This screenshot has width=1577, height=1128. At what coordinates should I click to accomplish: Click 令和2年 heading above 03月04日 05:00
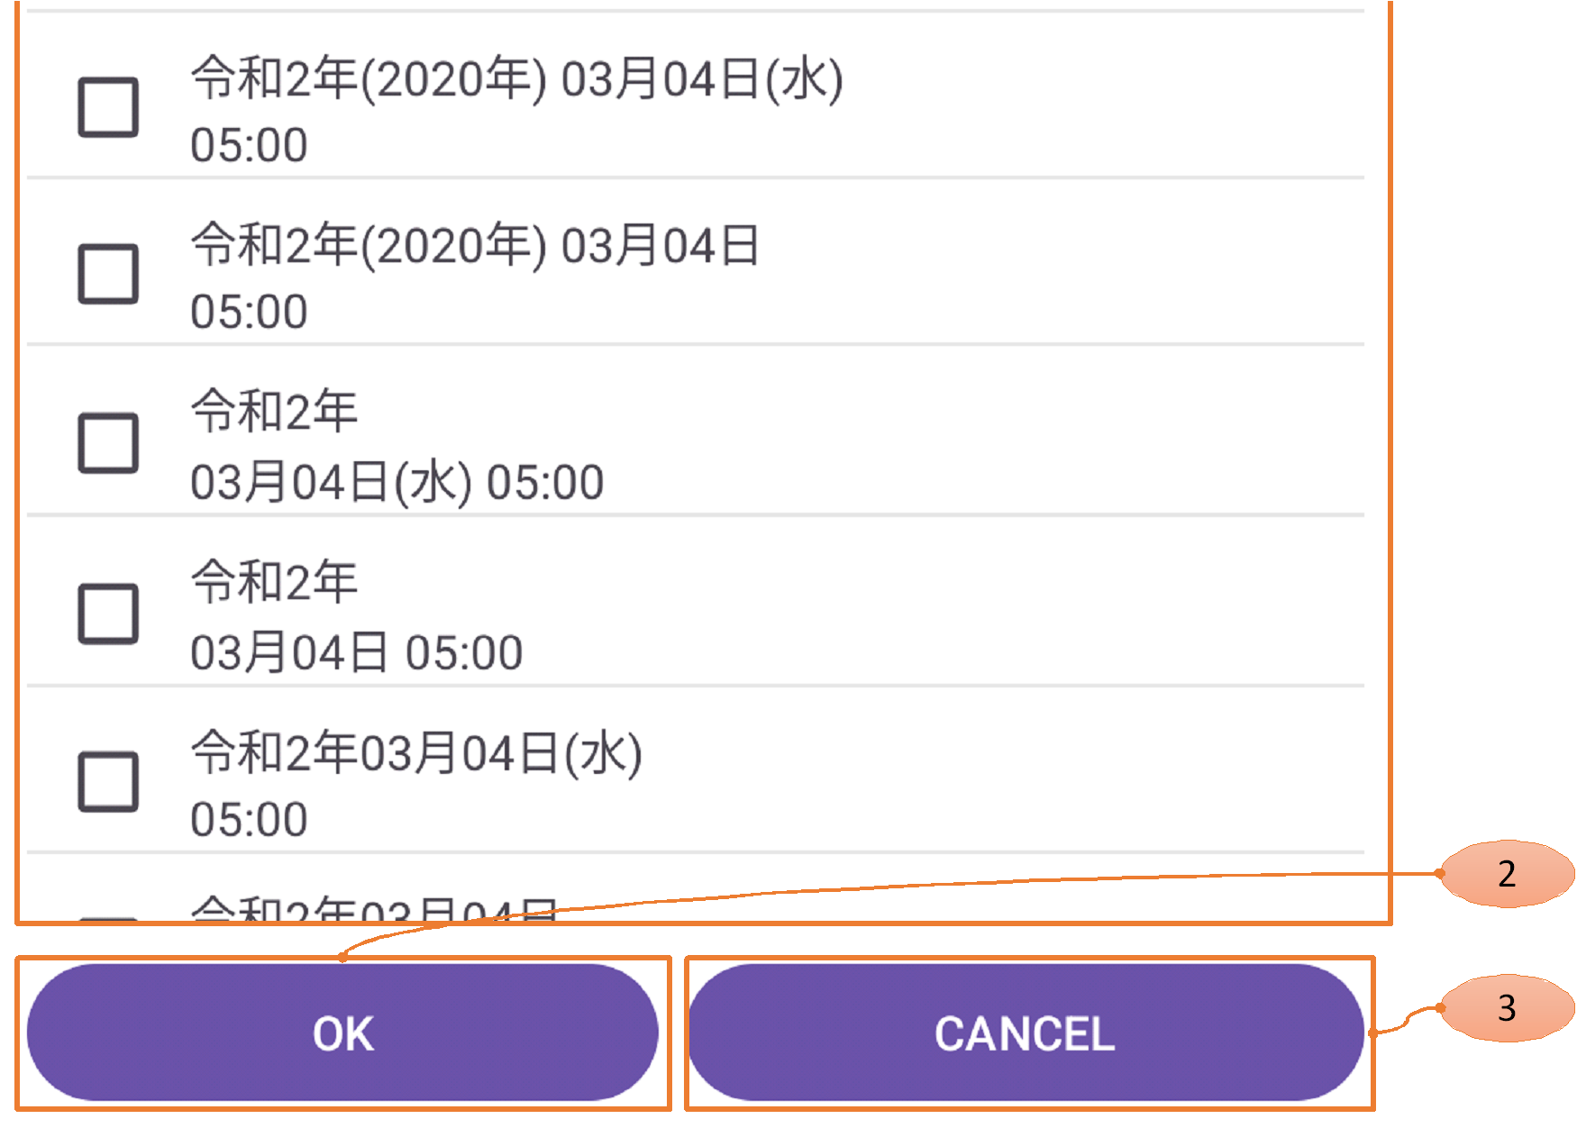coord(274,582)
